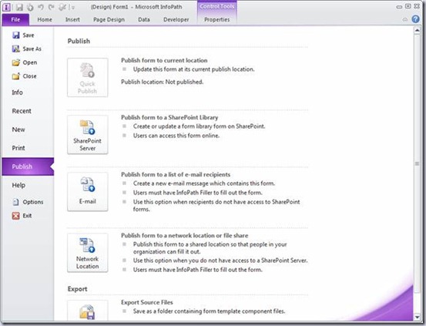426x326 pixels.
Task: Open the Quick Access toolbar customize dropdown
Action: pos(72,8)
